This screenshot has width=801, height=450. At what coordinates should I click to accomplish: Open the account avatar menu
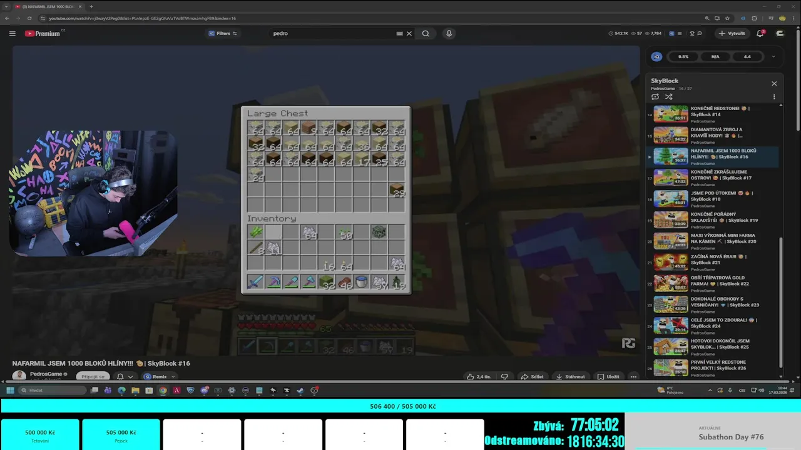780,34
